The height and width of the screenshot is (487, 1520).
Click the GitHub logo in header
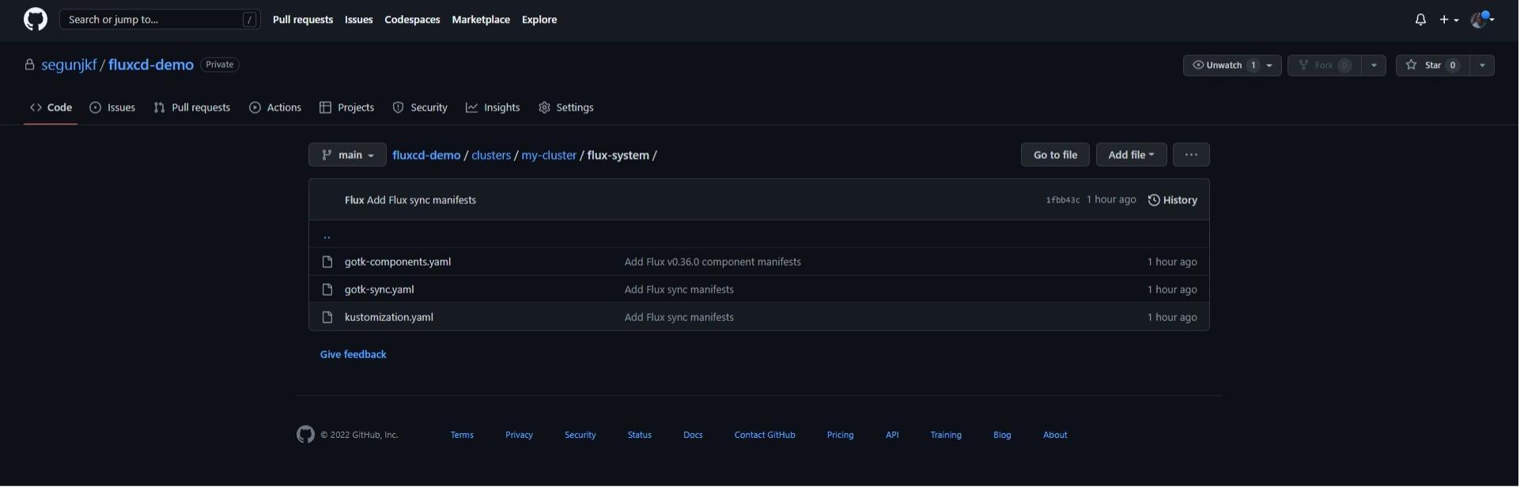coord(36,20)
